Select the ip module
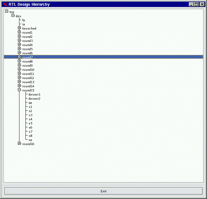The width and height of the screenshot is (207, 199). (24, 24)
